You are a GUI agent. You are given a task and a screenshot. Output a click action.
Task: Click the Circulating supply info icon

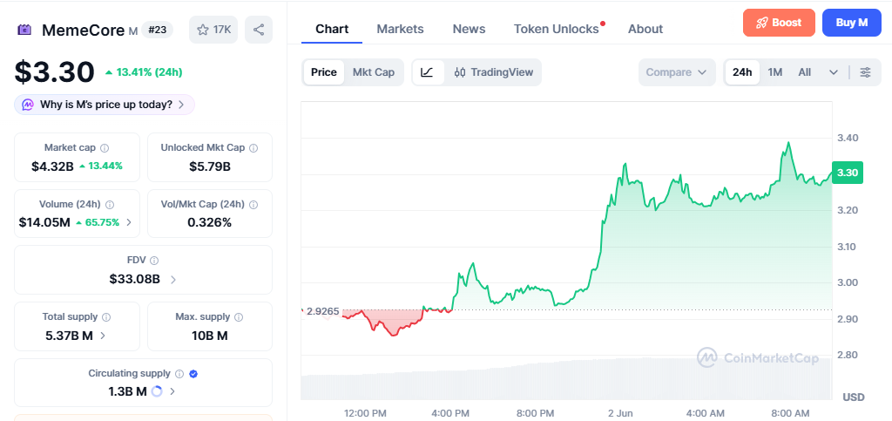[x=179, y=374]
